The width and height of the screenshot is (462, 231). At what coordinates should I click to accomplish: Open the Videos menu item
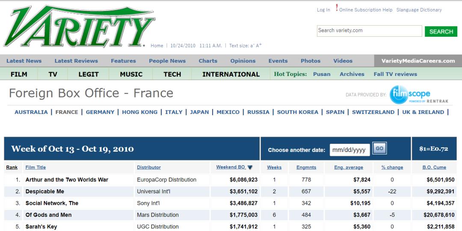(x=343, y=61)
